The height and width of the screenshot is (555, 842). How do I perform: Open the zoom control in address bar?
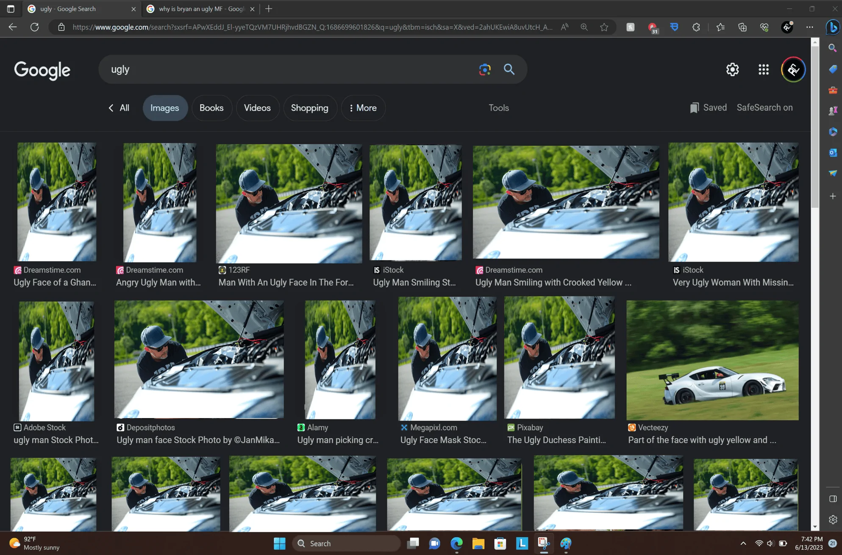click(584, 27)
